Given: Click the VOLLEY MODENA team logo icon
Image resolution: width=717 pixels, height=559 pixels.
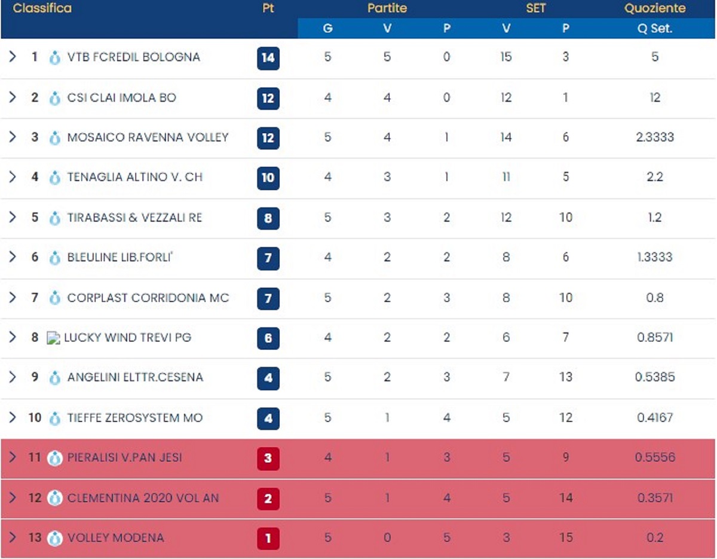Looking at the screenshot, I should (x=55, y=538).
